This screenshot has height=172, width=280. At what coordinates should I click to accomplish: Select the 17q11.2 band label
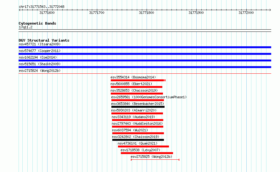pos(25,27)
